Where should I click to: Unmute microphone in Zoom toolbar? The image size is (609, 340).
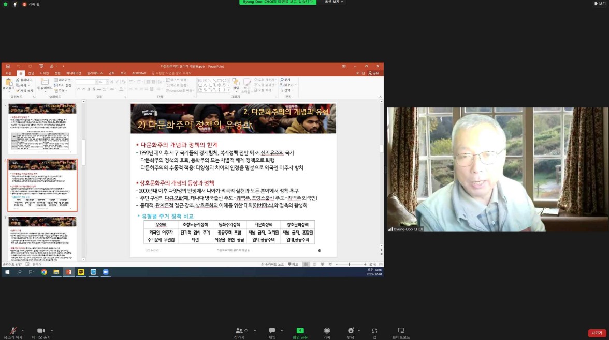pos(13,331)
